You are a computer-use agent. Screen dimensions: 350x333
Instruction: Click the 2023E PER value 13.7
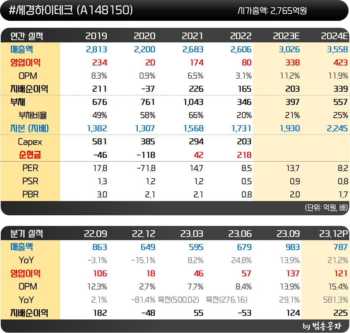click(293, 168)
